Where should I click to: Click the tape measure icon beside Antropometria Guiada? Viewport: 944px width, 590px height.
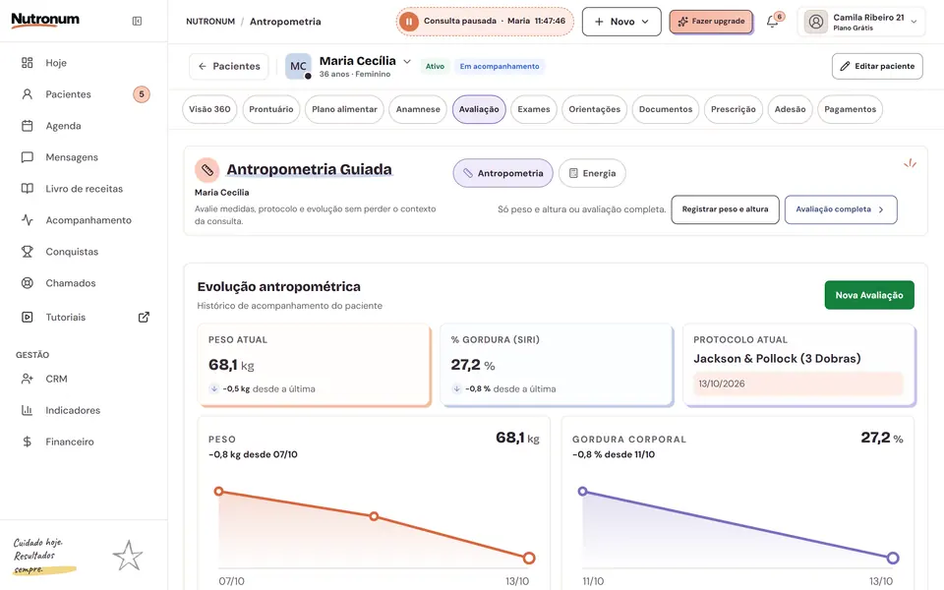[x=207, y=170]
